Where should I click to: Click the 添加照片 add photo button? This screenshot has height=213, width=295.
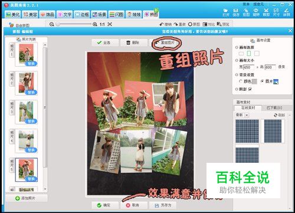[x=27, y=198]
